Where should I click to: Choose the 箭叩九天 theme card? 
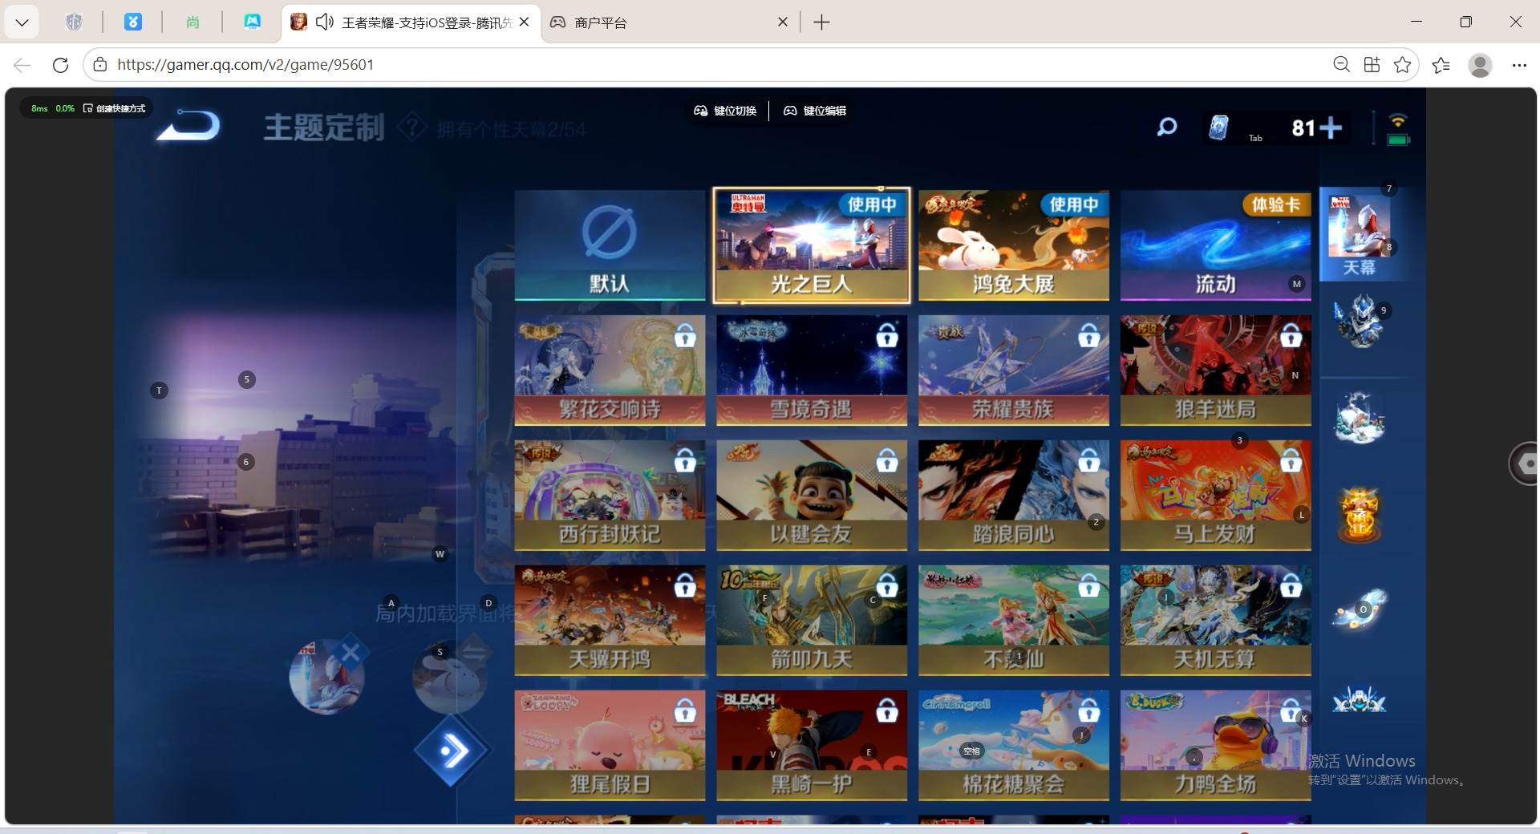(x=812, y=621)
